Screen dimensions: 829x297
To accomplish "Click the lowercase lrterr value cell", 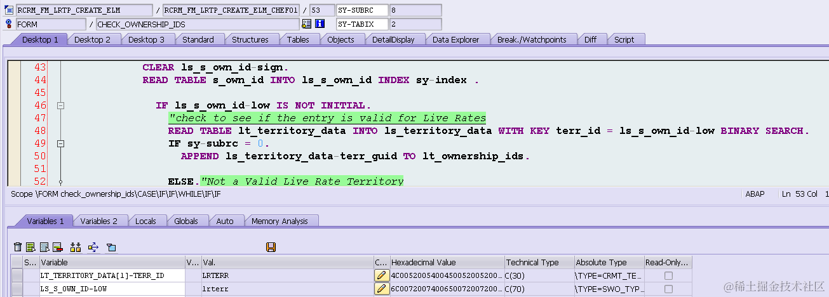I will point(287,289).
